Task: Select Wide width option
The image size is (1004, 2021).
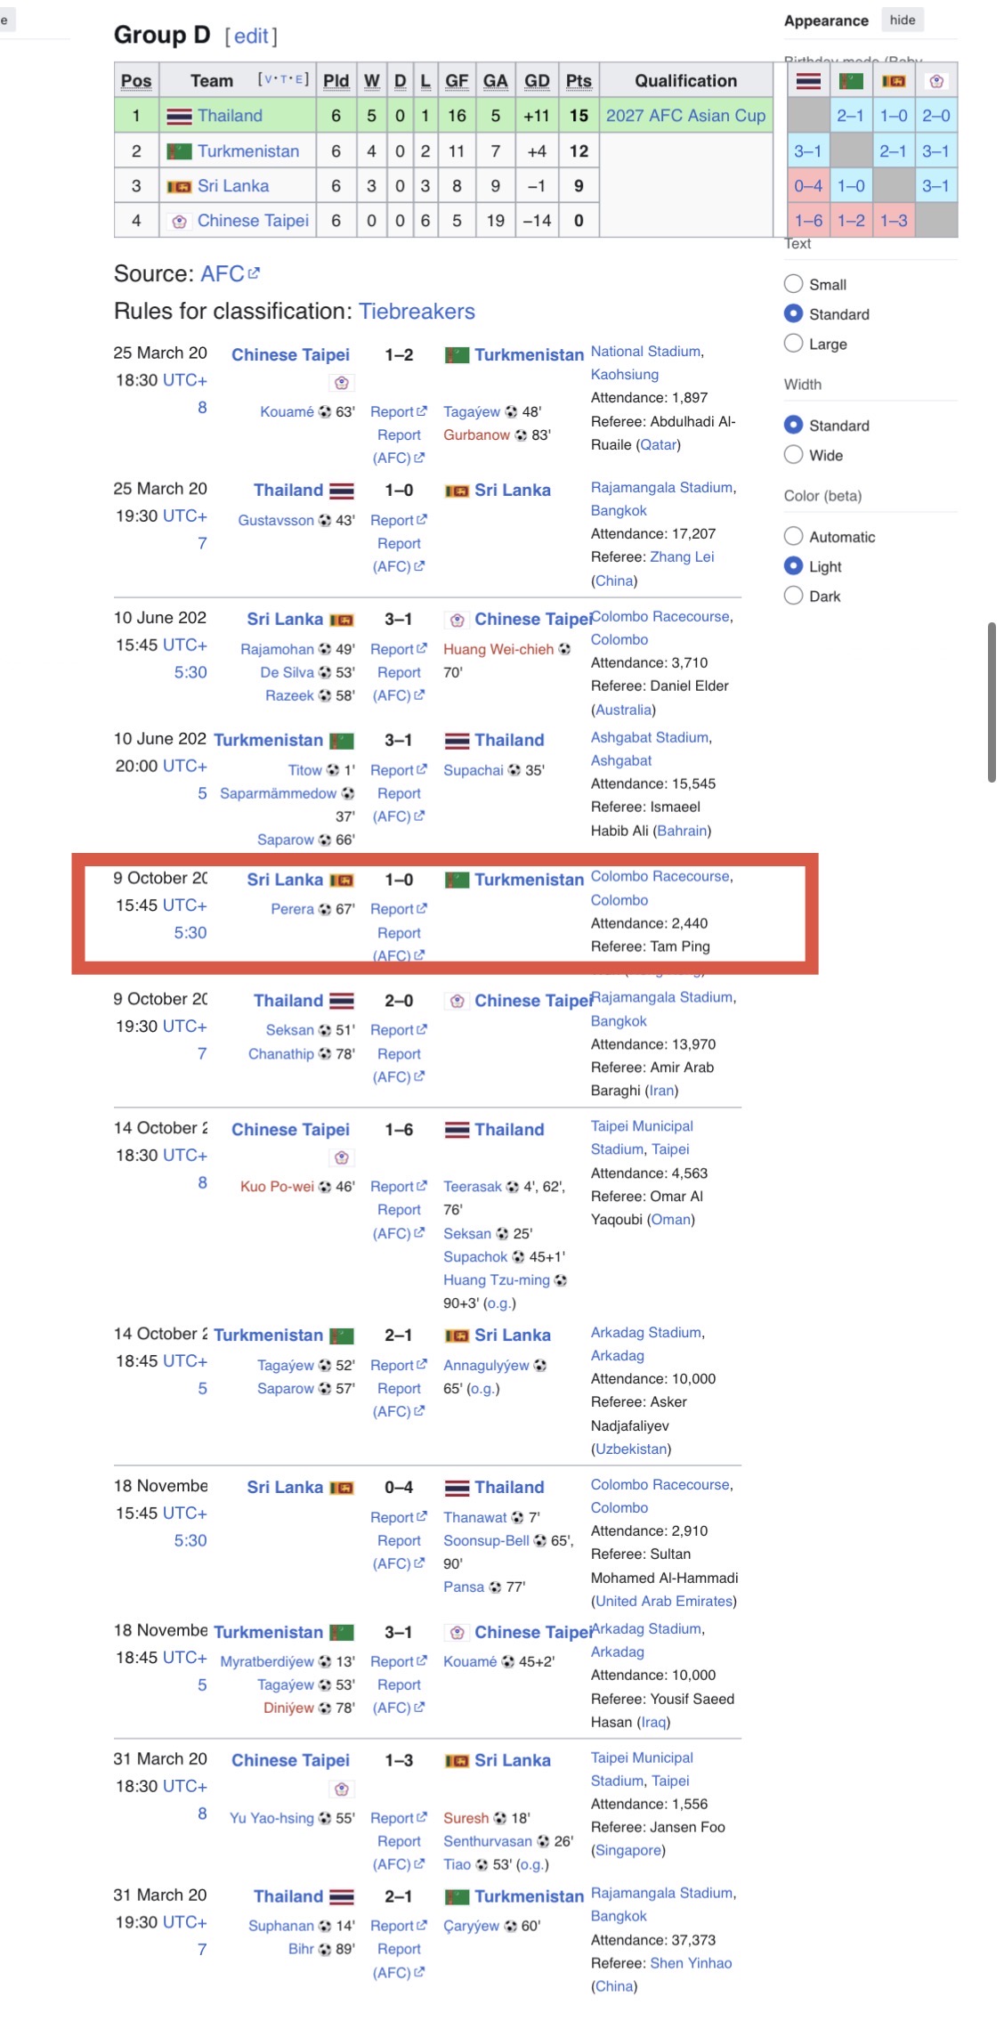Action: click(793, 455)
